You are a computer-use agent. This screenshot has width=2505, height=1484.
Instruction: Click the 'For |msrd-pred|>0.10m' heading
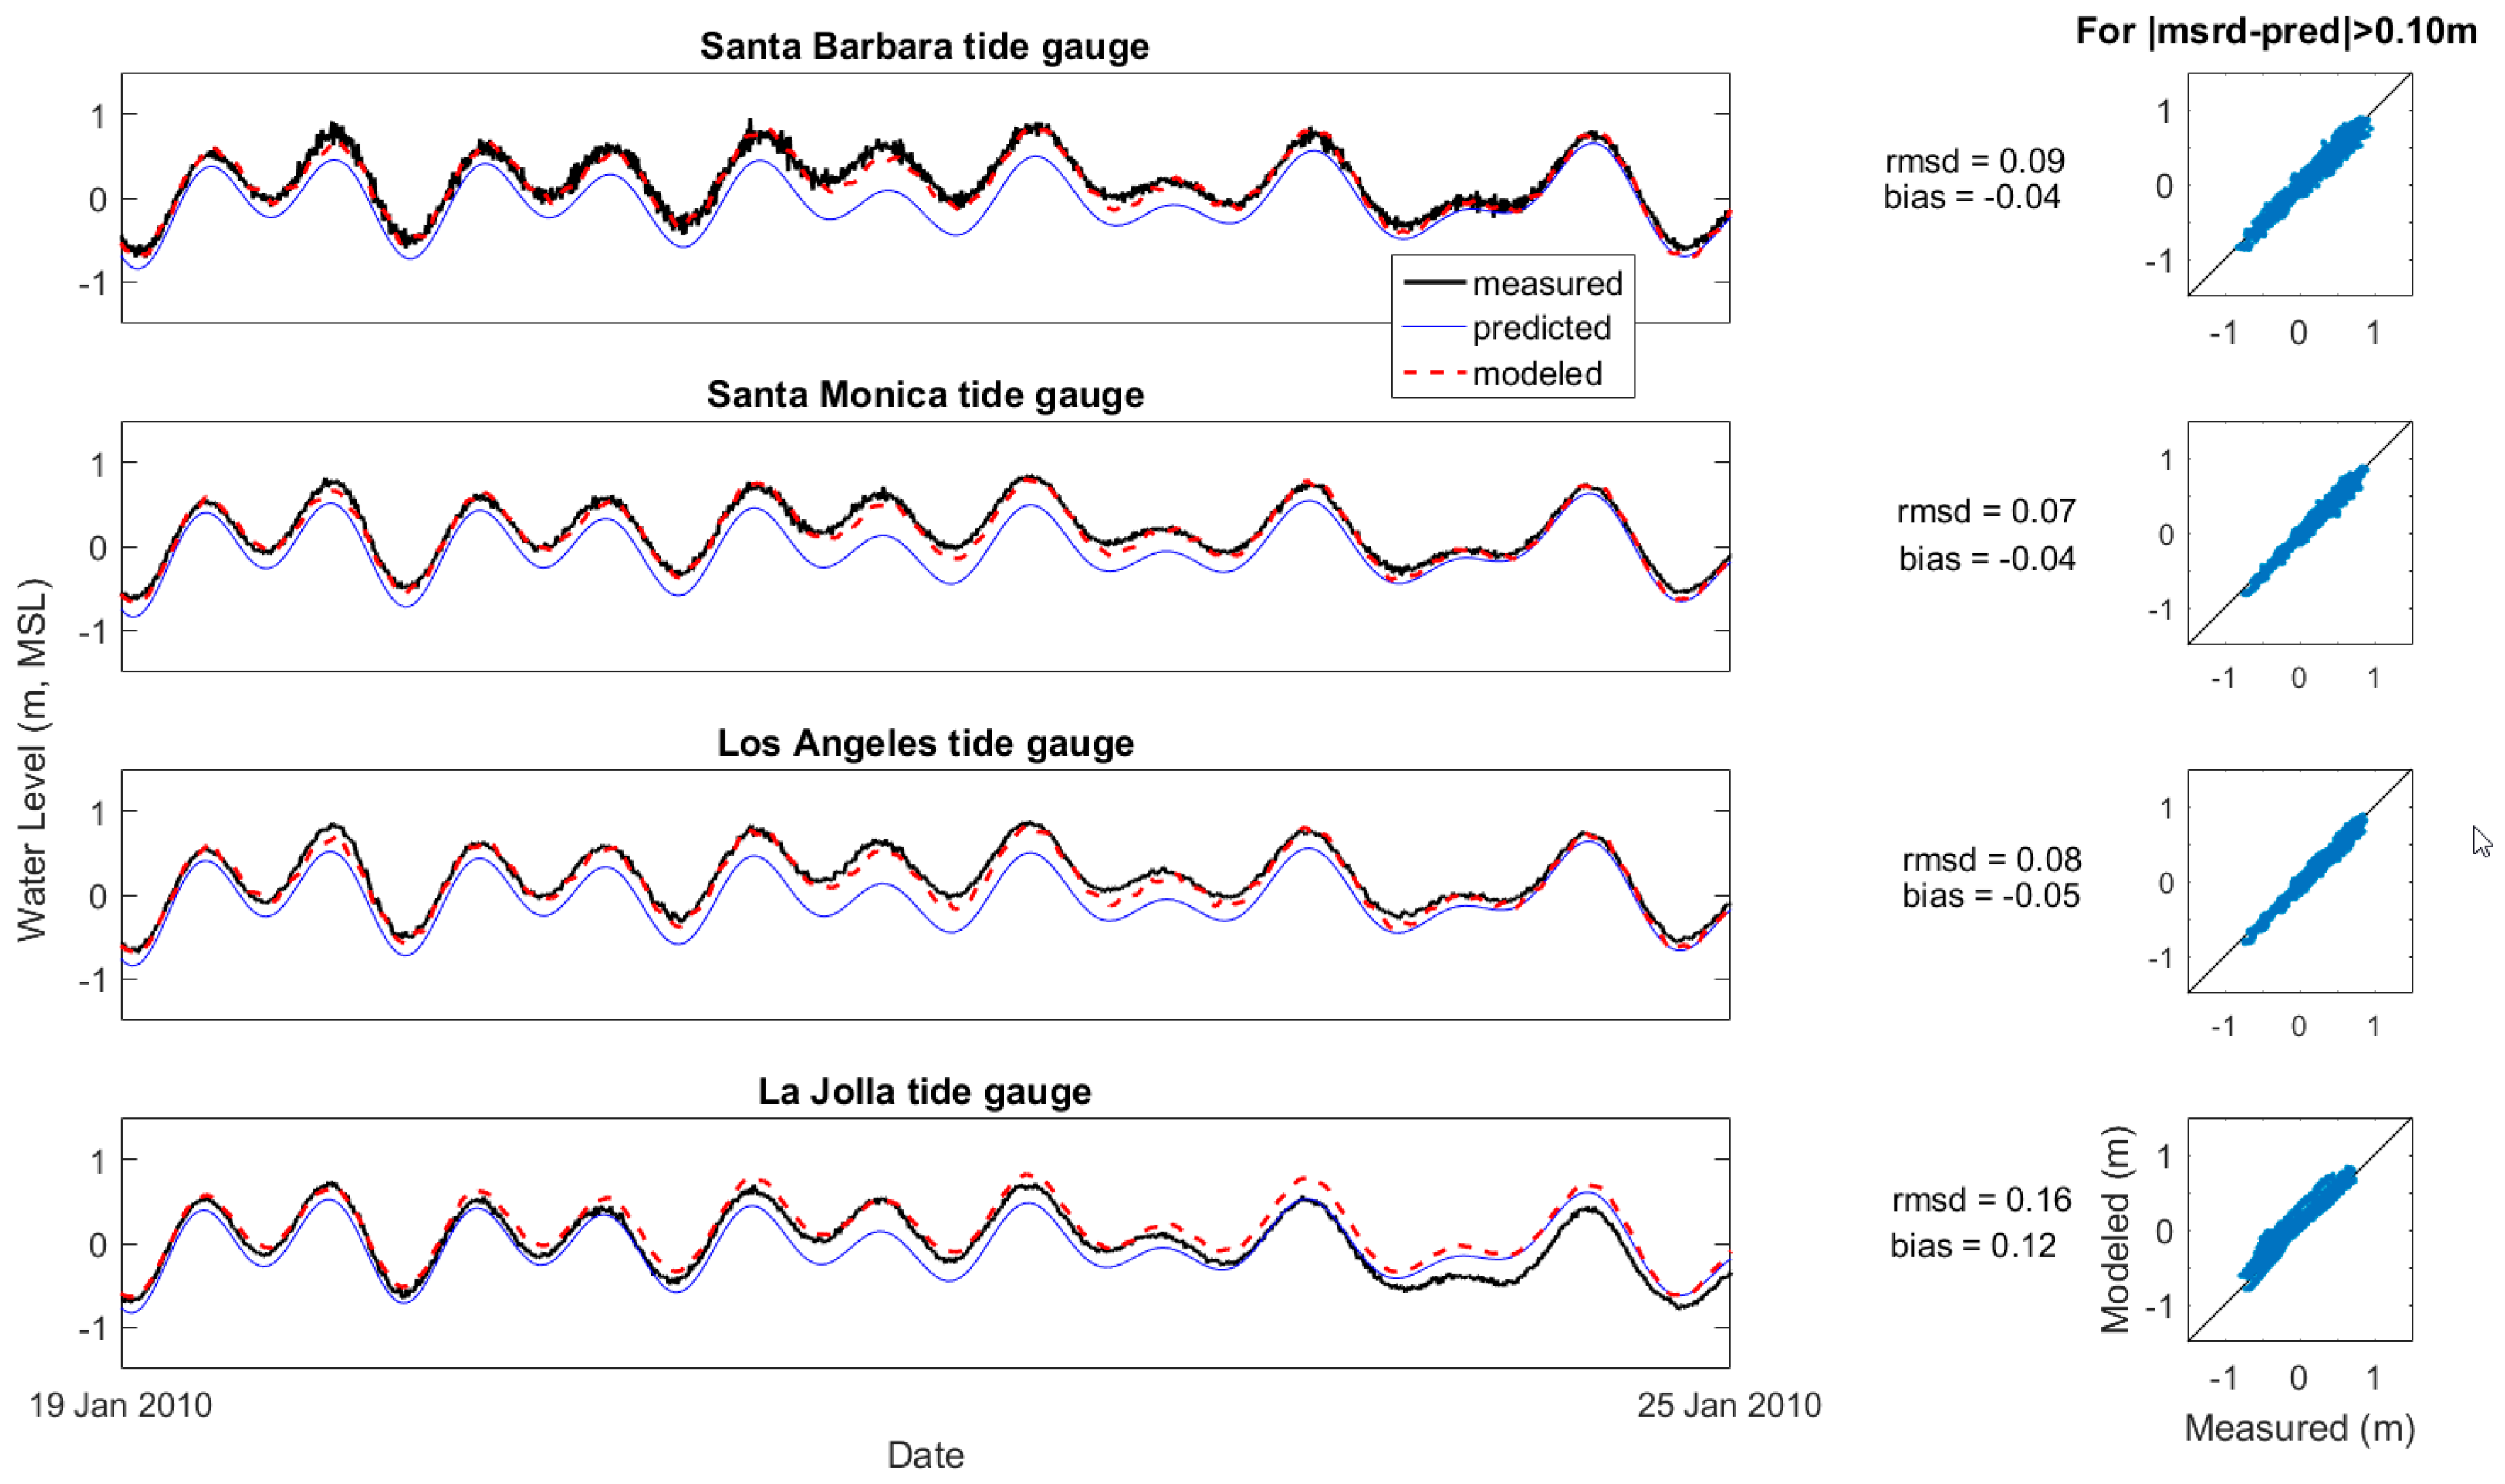tap(2276, 31)
